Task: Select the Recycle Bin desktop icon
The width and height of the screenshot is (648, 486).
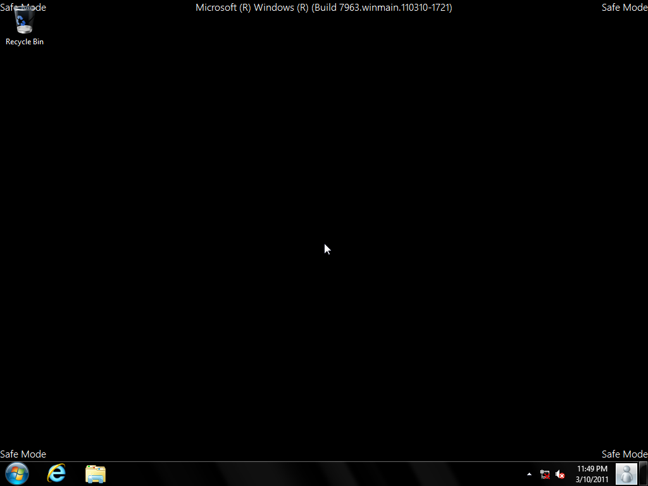Action: pyautogui.click(x=25, y=22)
